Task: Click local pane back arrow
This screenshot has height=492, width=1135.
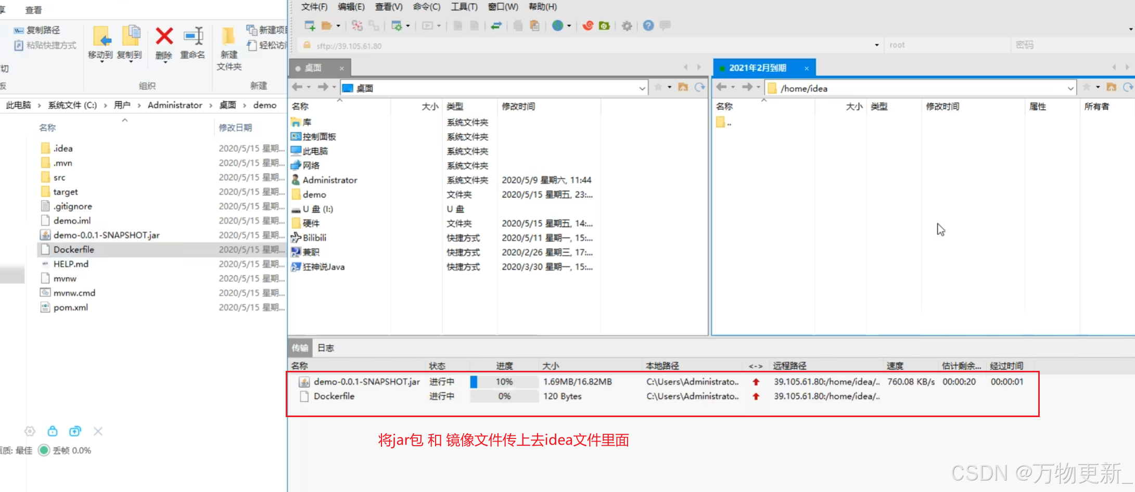Action: tap(297, 87)
